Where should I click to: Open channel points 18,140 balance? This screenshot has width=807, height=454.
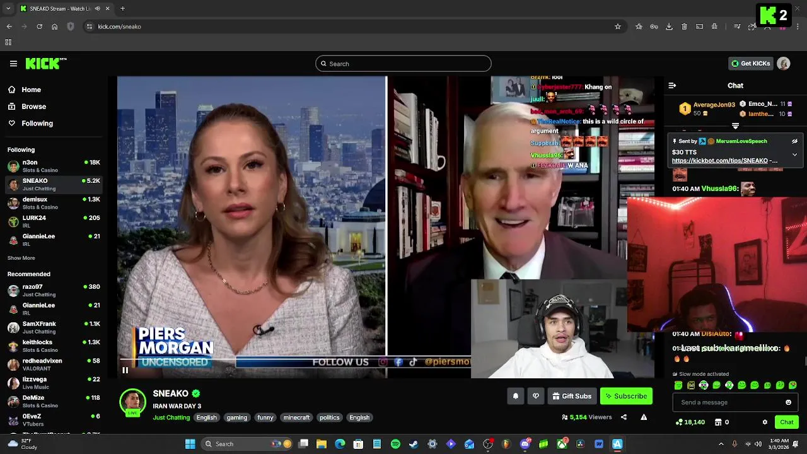[x=690, y=422]
